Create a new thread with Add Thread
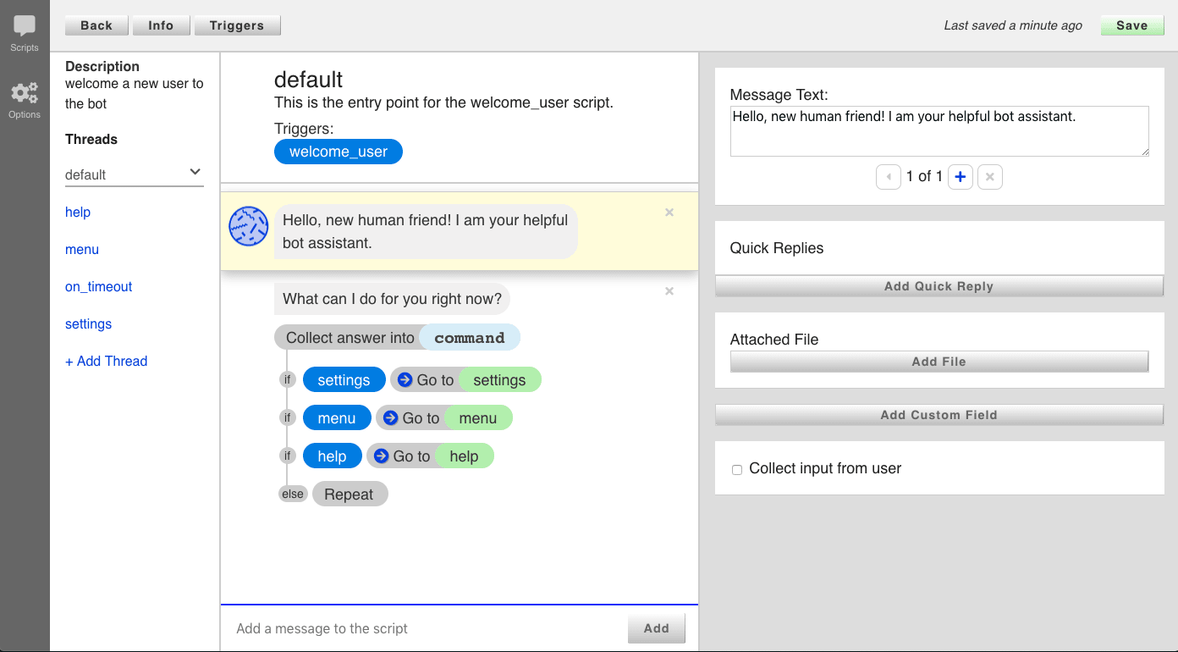Viewport: 1178px width, 652px height. (106, 361)
